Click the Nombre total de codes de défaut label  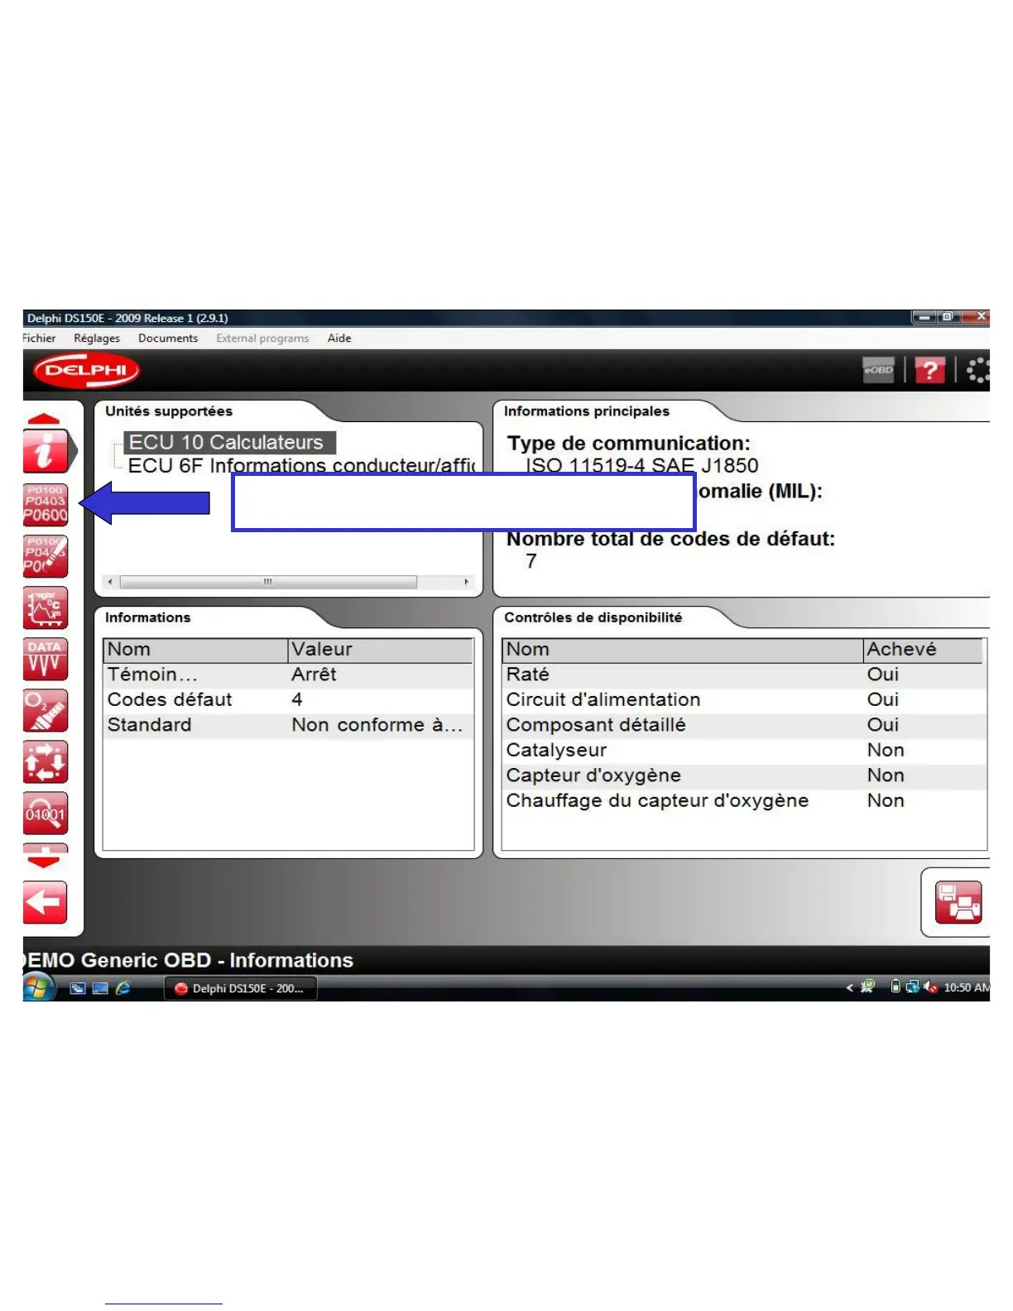coord(671,539)
